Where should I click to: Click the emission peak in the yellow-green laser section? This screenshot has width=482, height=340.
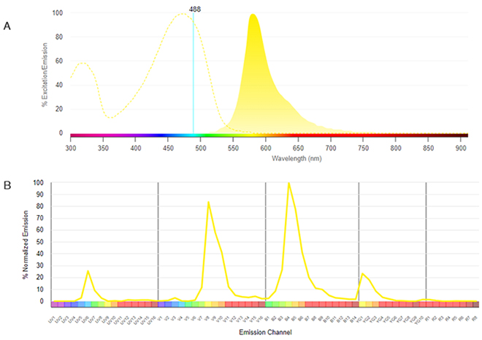pyautogui.click(x=362, y=273)
